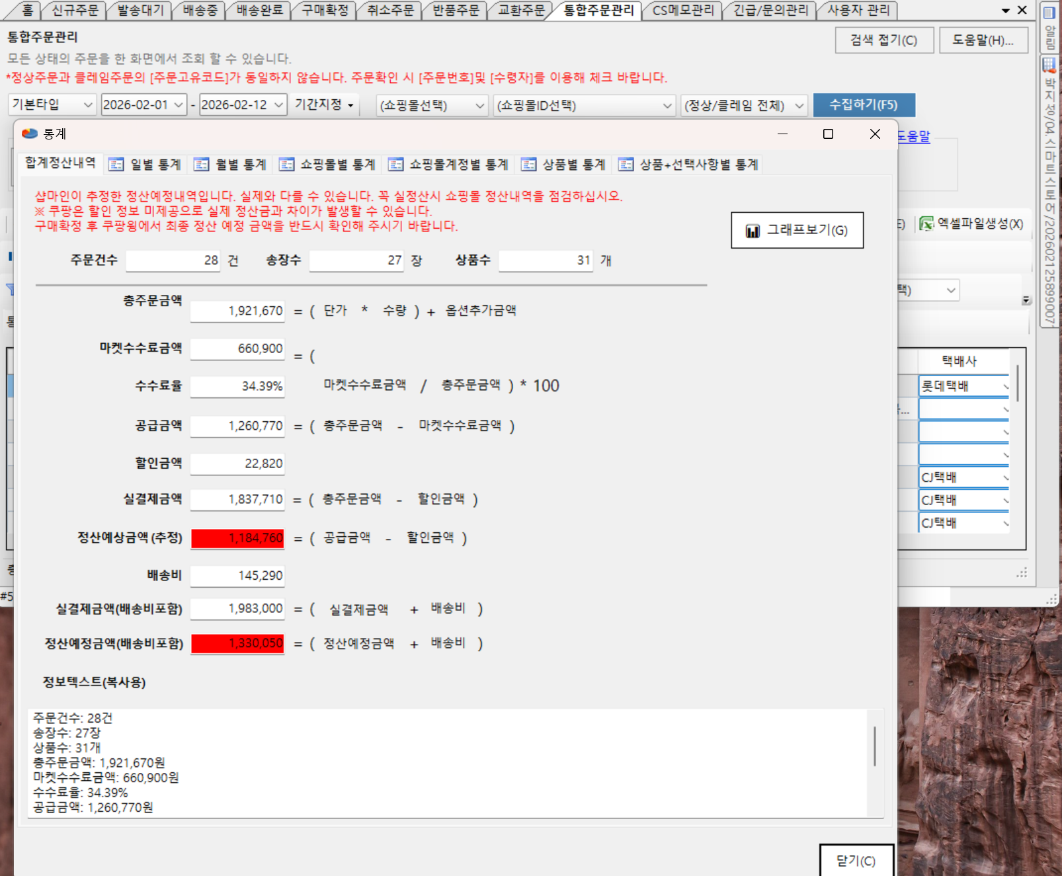Click the 엑셀파일생성 Excel icon

click(x=926, y=224)
